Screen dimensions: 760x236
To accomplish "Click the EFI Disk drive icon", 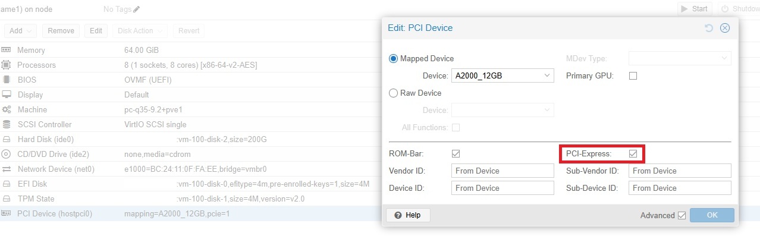I will pos(7,184).
